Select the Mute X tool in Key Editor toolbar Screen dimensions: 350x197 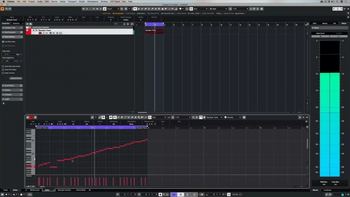click(135, 117)
